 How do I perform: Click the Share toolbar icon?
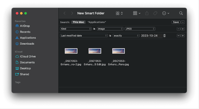coord(147,13)
